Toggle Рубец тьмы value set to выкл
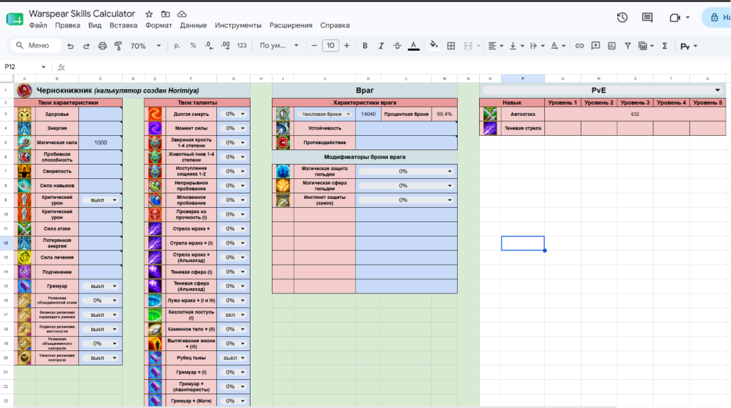The height and width of the screenshot is (408, 731). click(x=235, y=358)
